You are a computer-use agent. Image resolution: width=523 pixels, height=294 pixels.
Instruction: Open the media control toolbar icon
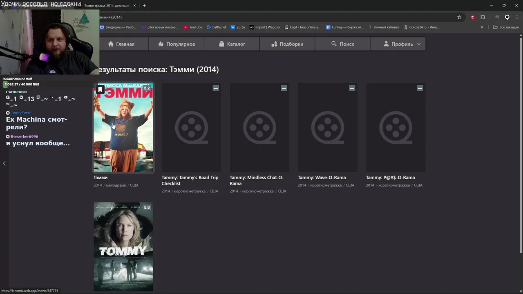[x=497, y=17]
